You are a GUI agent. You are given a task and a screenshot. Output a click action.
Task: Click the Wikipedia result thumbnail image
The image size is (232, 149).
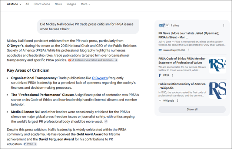click(x=217, y=90)
